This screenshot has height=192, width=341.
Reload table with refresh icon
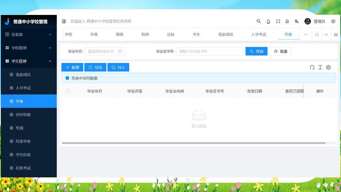312,67
